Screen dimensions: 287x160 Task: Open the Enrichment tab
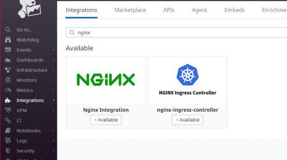(x=274, y=10)
